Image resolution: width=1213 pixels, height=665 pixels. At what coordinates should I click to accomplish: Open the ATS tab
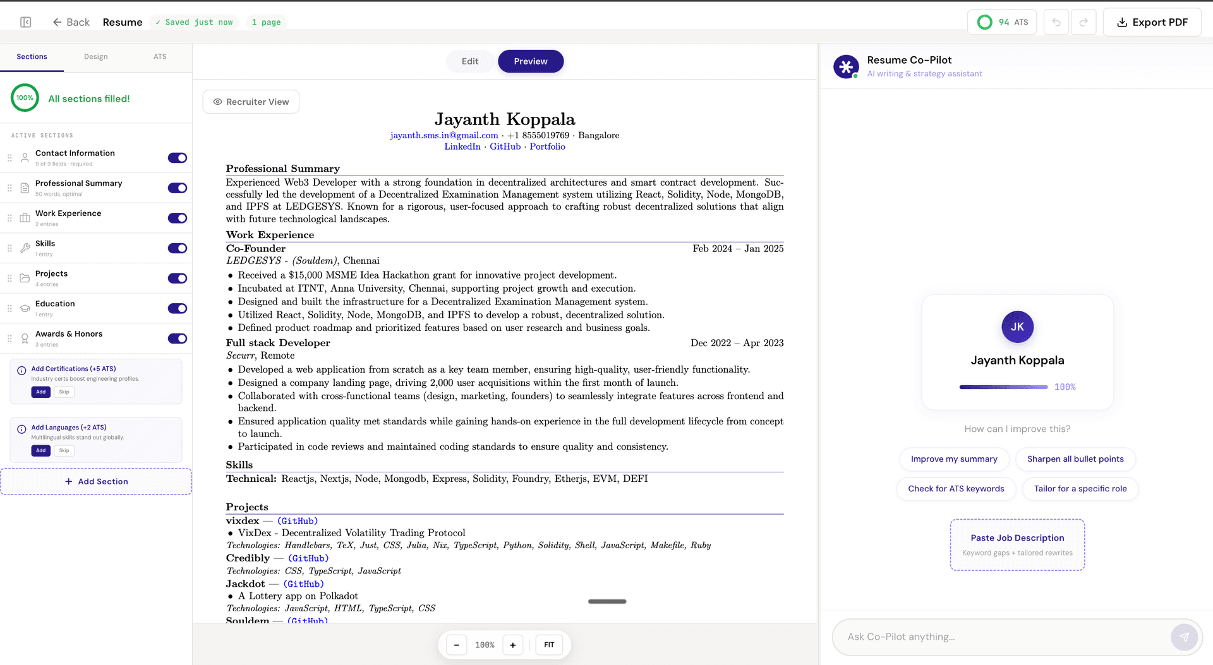click(x=160, y=57)
